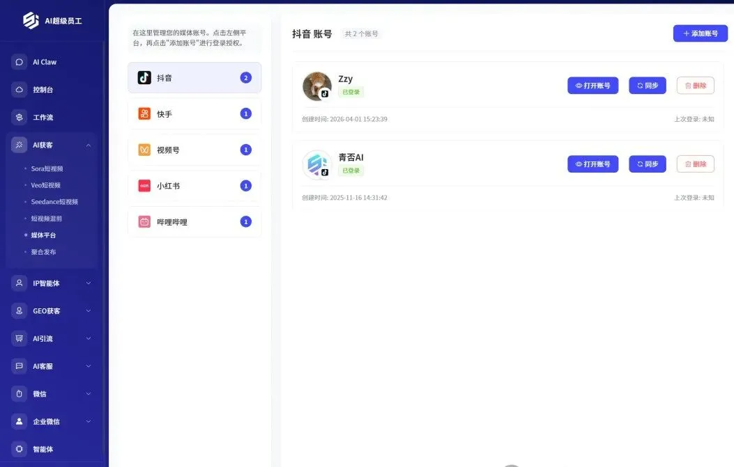This screenshot has width=734, height=467.
Task: Select the 控制台 sidebar icon
Action: coord(20,89)
